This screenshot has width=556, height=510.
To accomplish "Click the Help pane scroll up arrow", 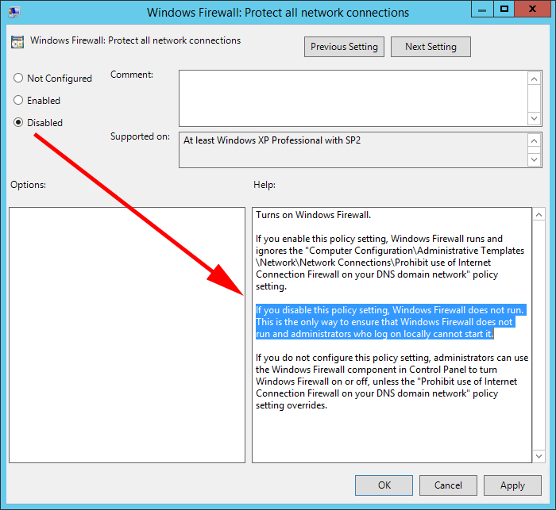I will click(x=539, y=215).
